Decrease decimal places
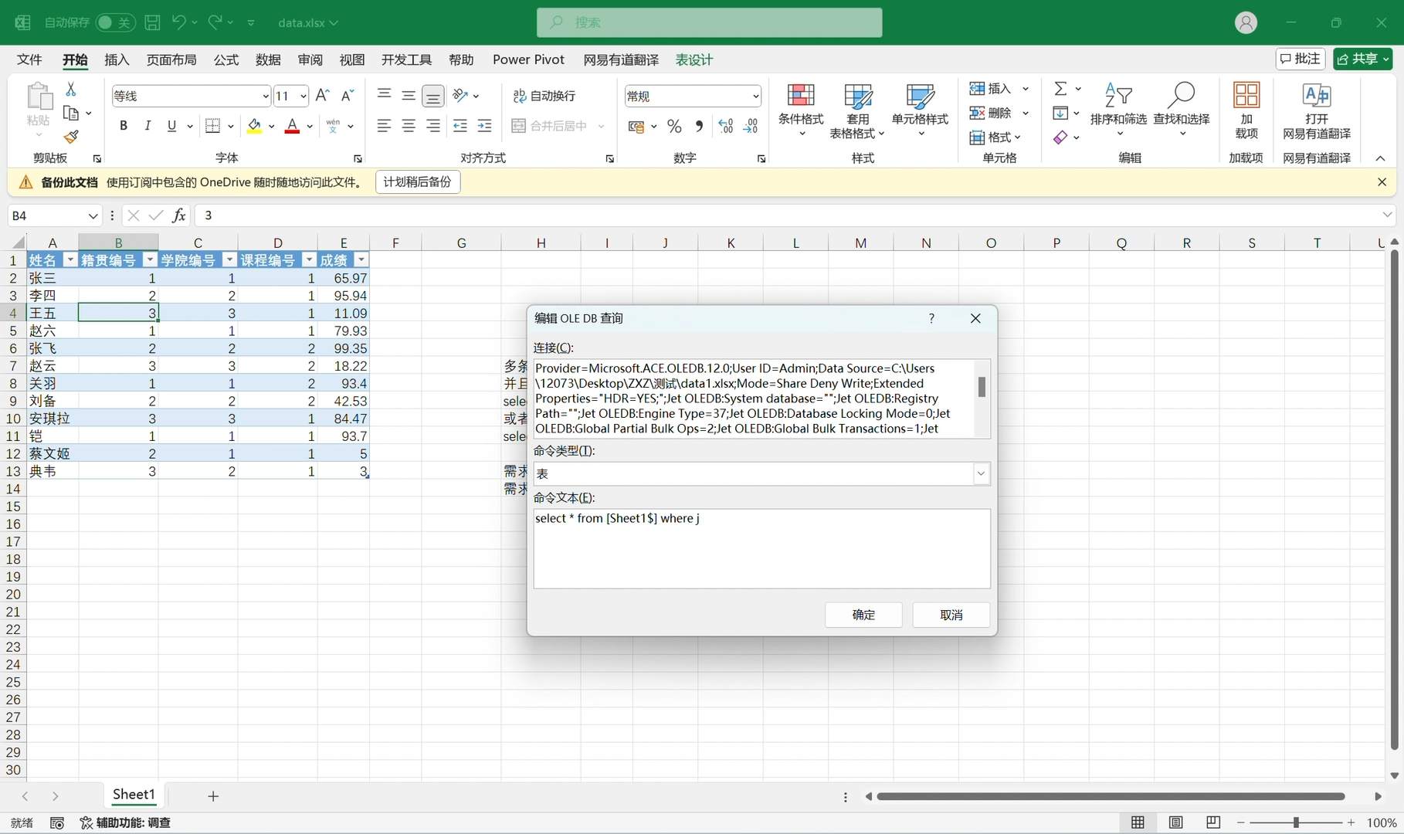1404x834 pixels. pos(751,126)
